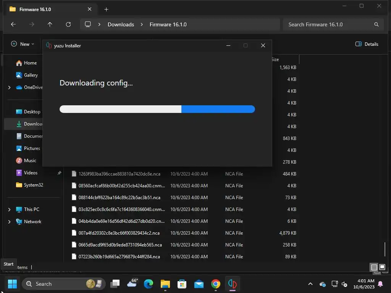Open the New item dropdown
The image size is (391, 293).
coord(23,44)
